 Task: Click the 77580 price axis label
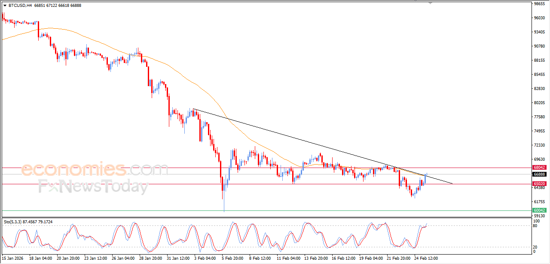pos(540,117)
